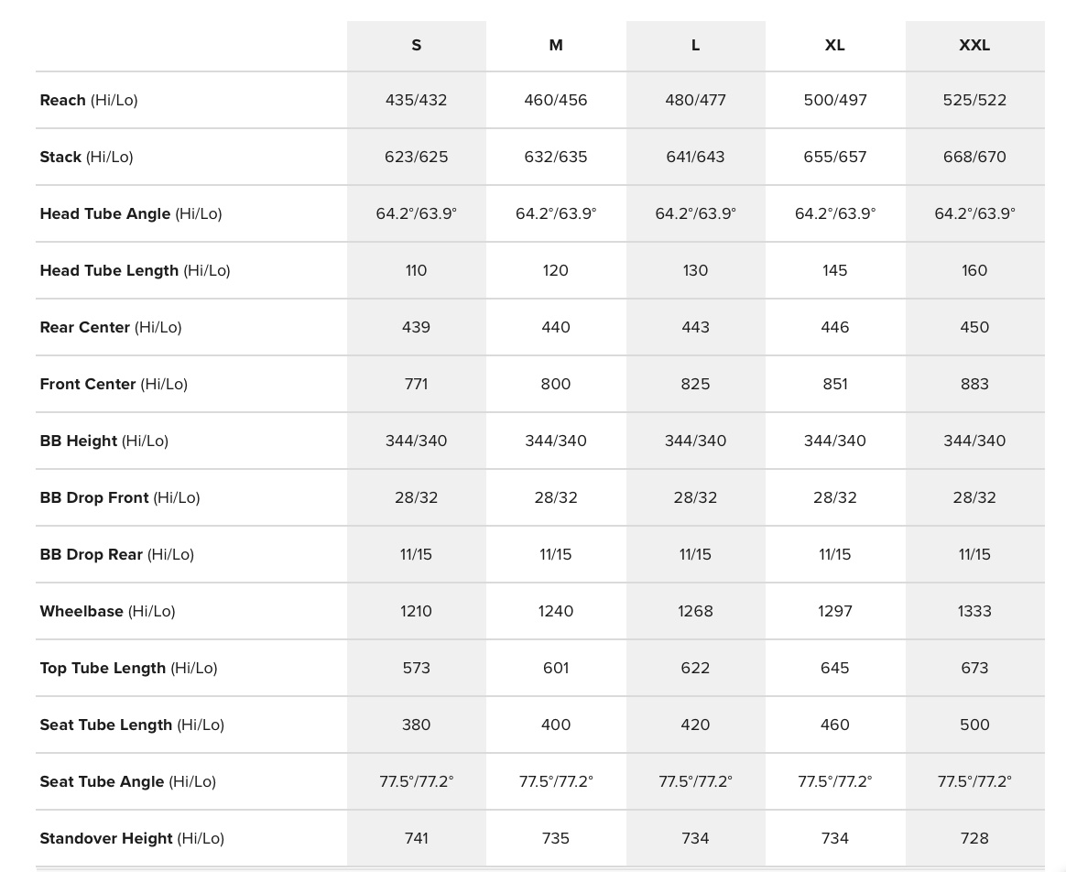The width and height of the screenshot is (1066, 872).
Task: Click the XXL size column header
Action: (974, 45)
